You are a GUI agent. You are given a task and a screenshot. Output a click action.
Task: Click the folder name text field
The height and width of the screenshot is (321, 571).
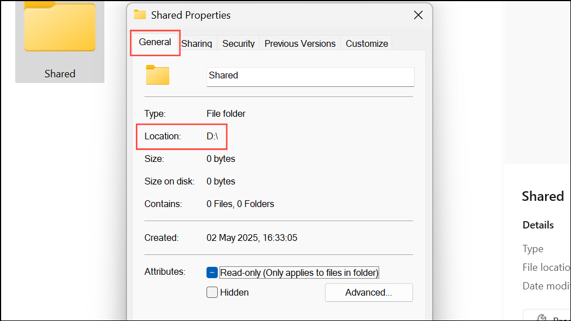(310, 76)
